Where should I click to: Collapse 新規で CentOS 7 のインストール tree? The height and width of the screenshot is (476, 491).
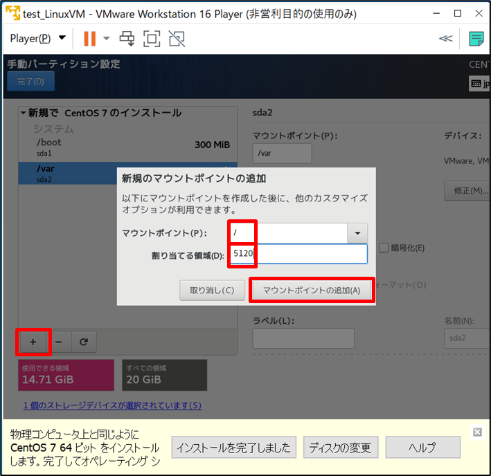click(23, 113)
